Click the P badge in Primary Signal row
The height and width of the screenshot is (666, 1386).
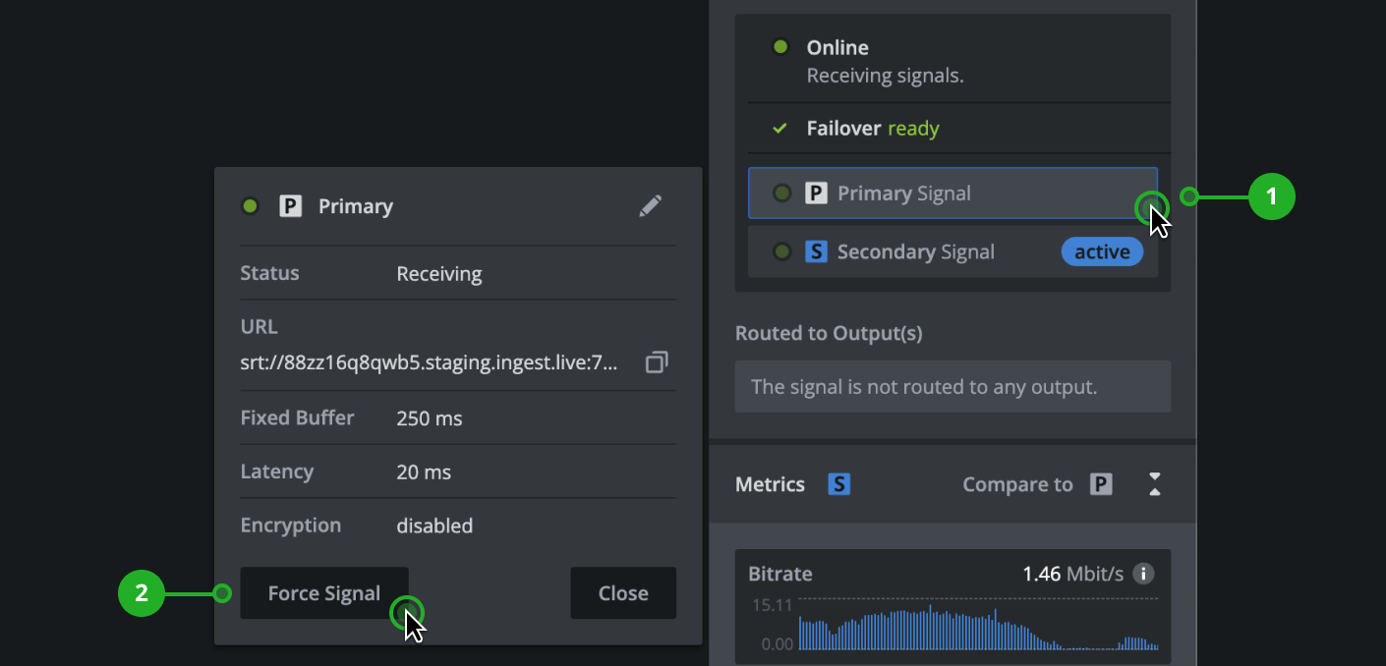pos(816,194)
